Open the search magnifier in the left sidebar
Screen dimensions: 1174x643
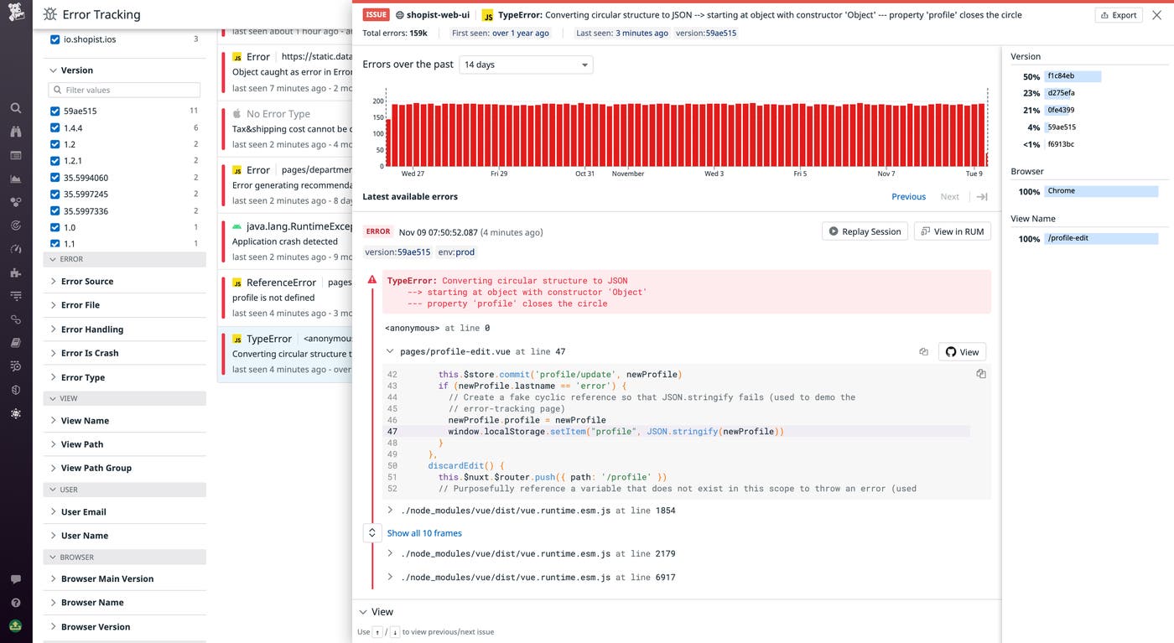coord(15,107)
